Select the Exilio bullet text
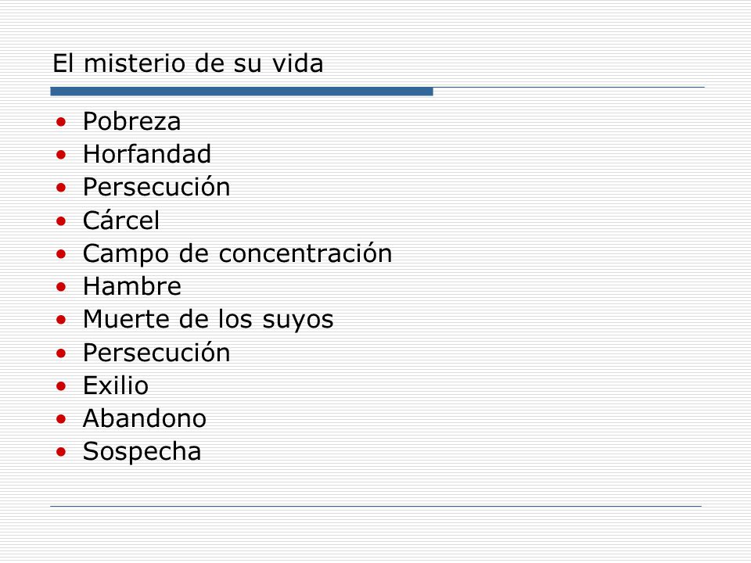Screen dimensions: 751x563 116,385
